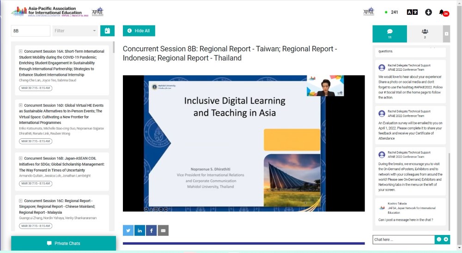Expand Concurrent Session 16D details

(21, 105)
